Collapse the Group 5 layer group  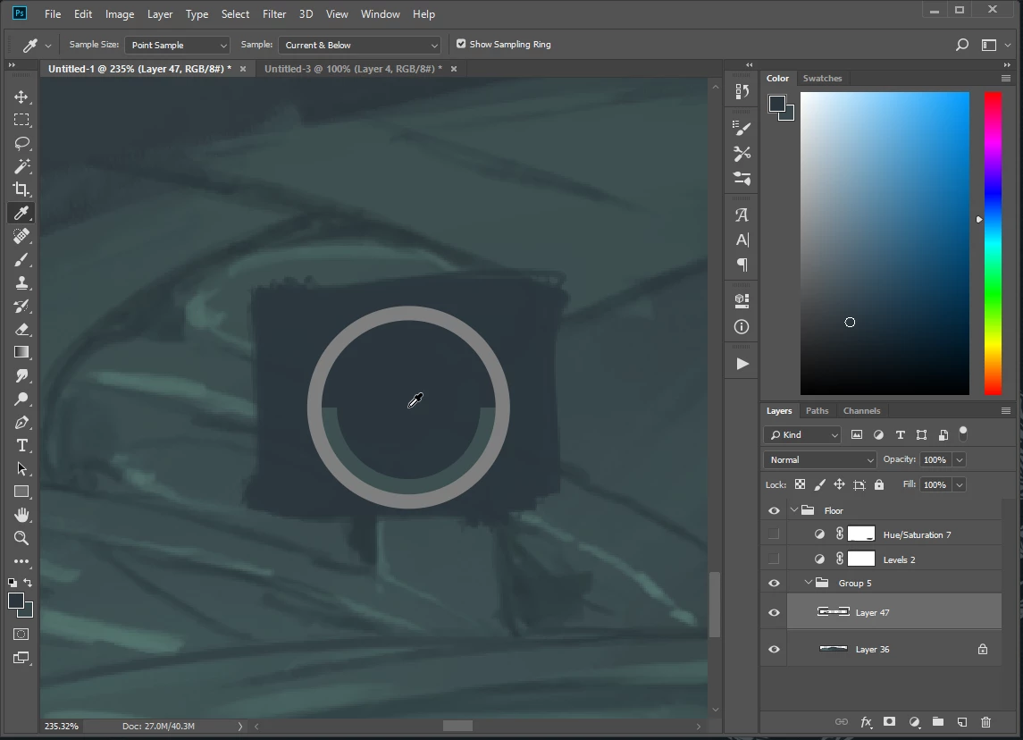click(x=809, y=583)
